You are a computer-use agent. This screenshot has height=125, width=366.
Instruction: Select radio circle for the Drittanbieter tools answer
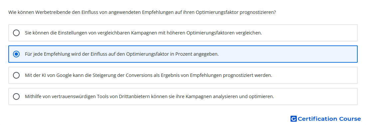click(16, 96)
